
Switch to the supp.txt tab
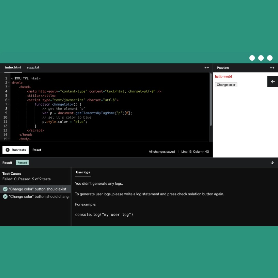click(x=33, y=67)
